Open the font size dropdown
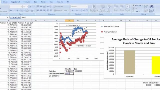 pos(27,7)
